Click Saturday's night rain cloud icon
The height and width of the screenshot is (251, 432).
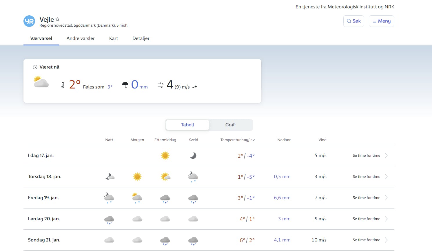point(109,219)
